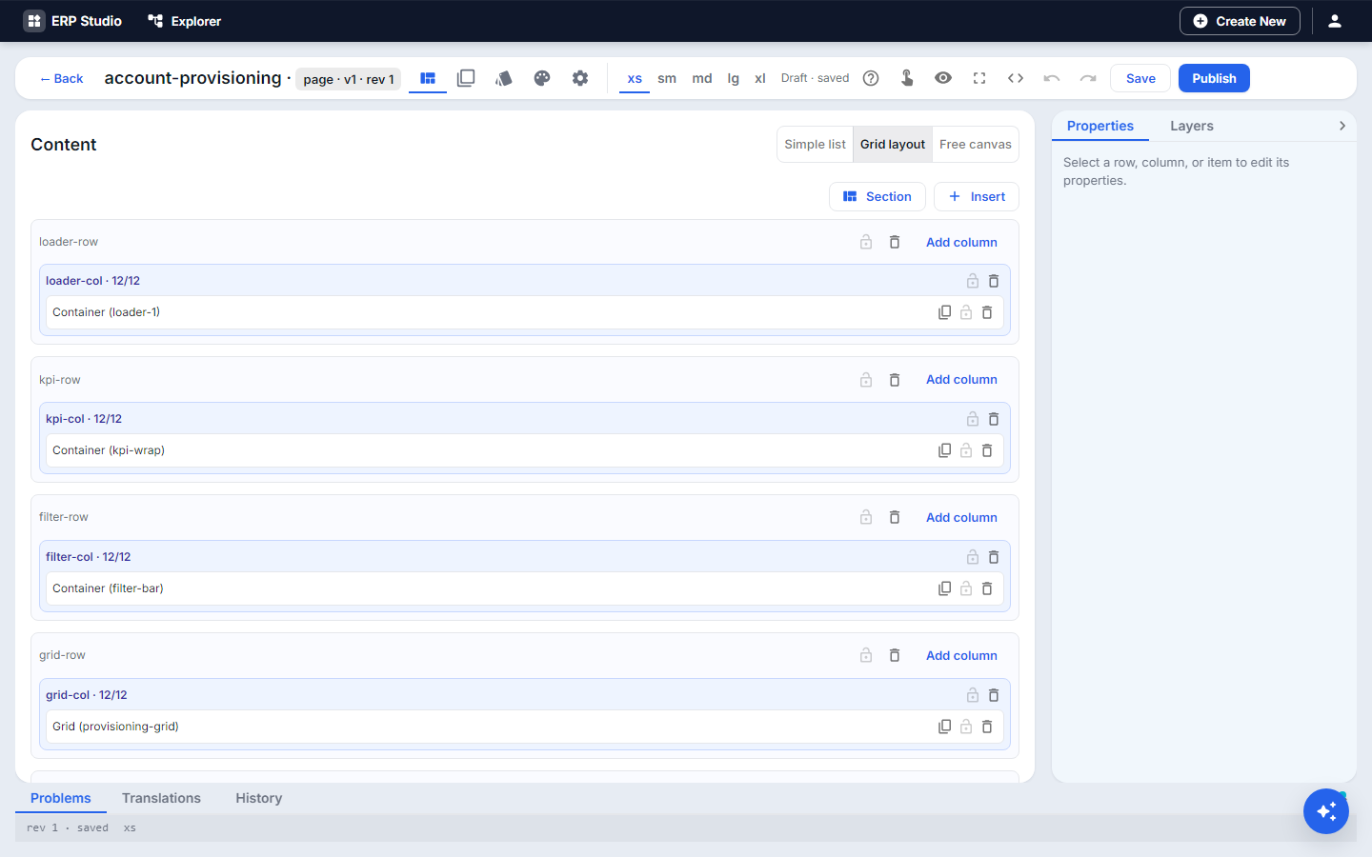Select the md breakpoint
Image resolution: width=1372 pixels, height=857 pixels.
pyautogui.click(x=702, y=78)
